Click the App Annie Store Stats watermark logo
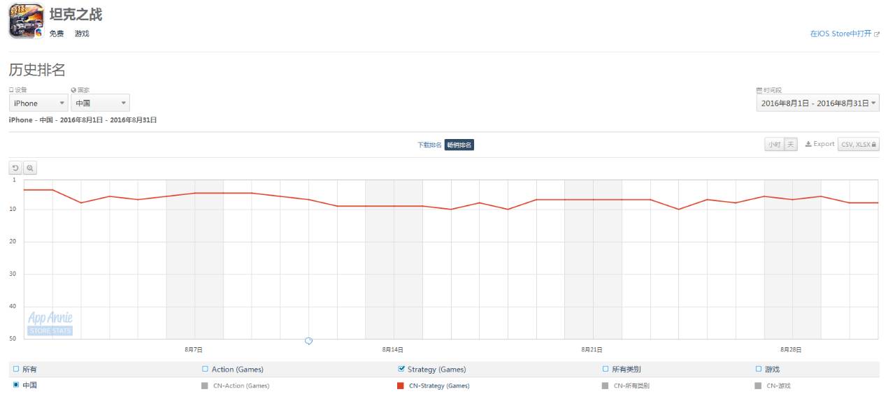Screen dimensions: 895x401 [x=50, y=323]
